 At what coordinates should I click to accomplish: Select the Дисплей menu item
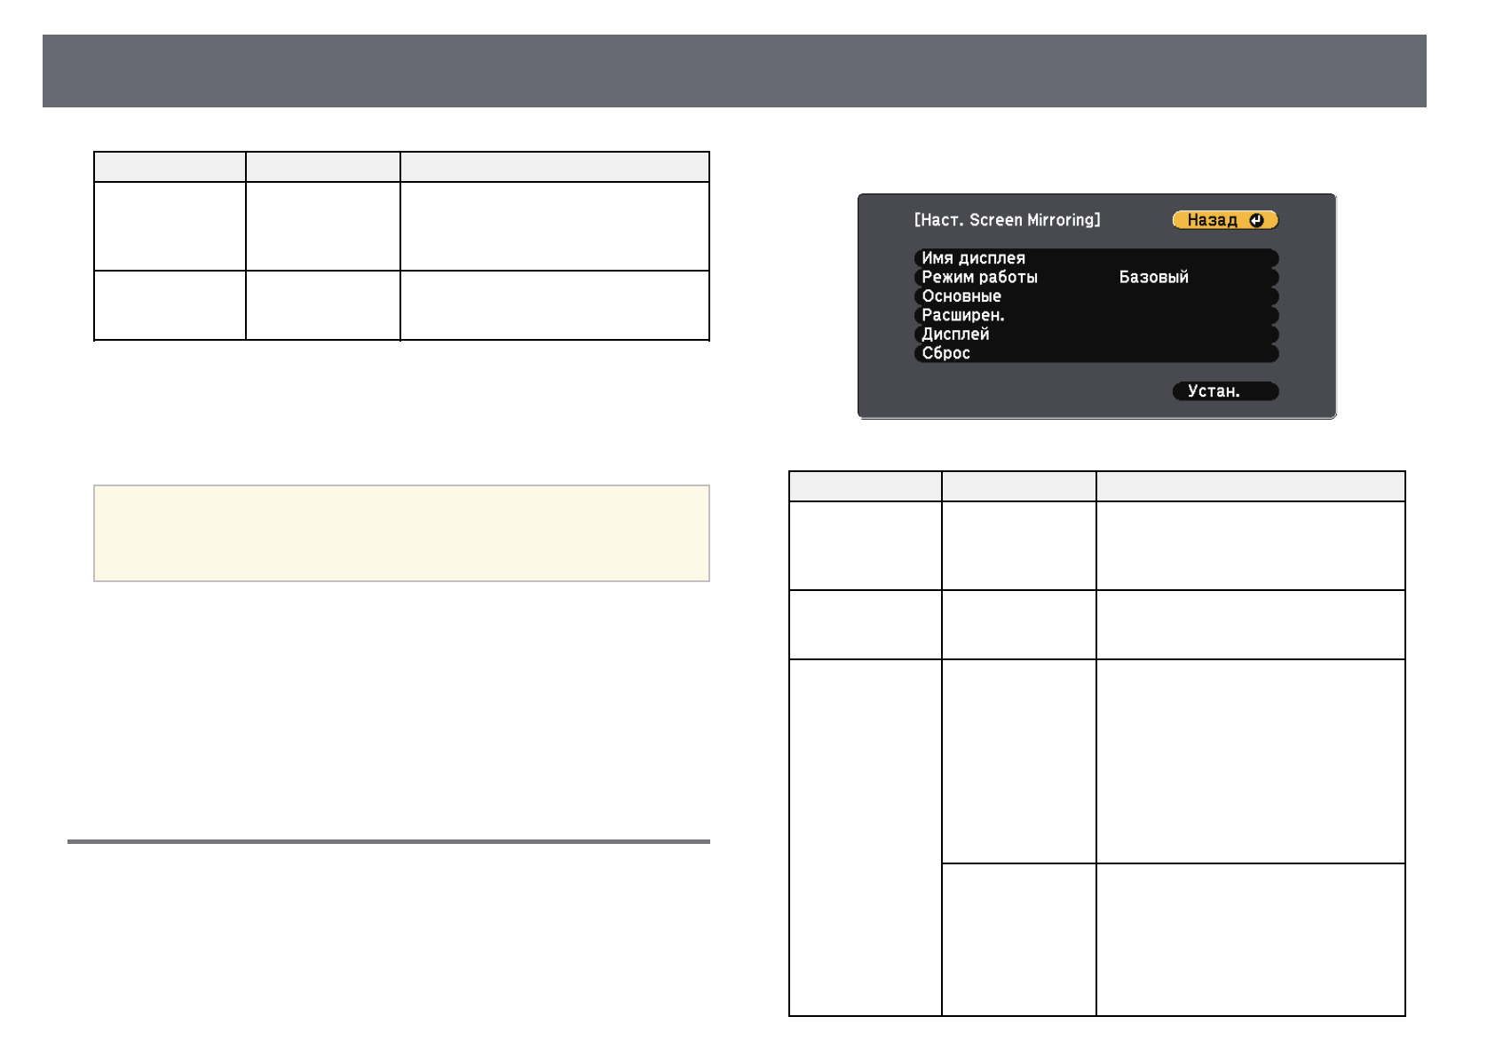pos(955,335)
